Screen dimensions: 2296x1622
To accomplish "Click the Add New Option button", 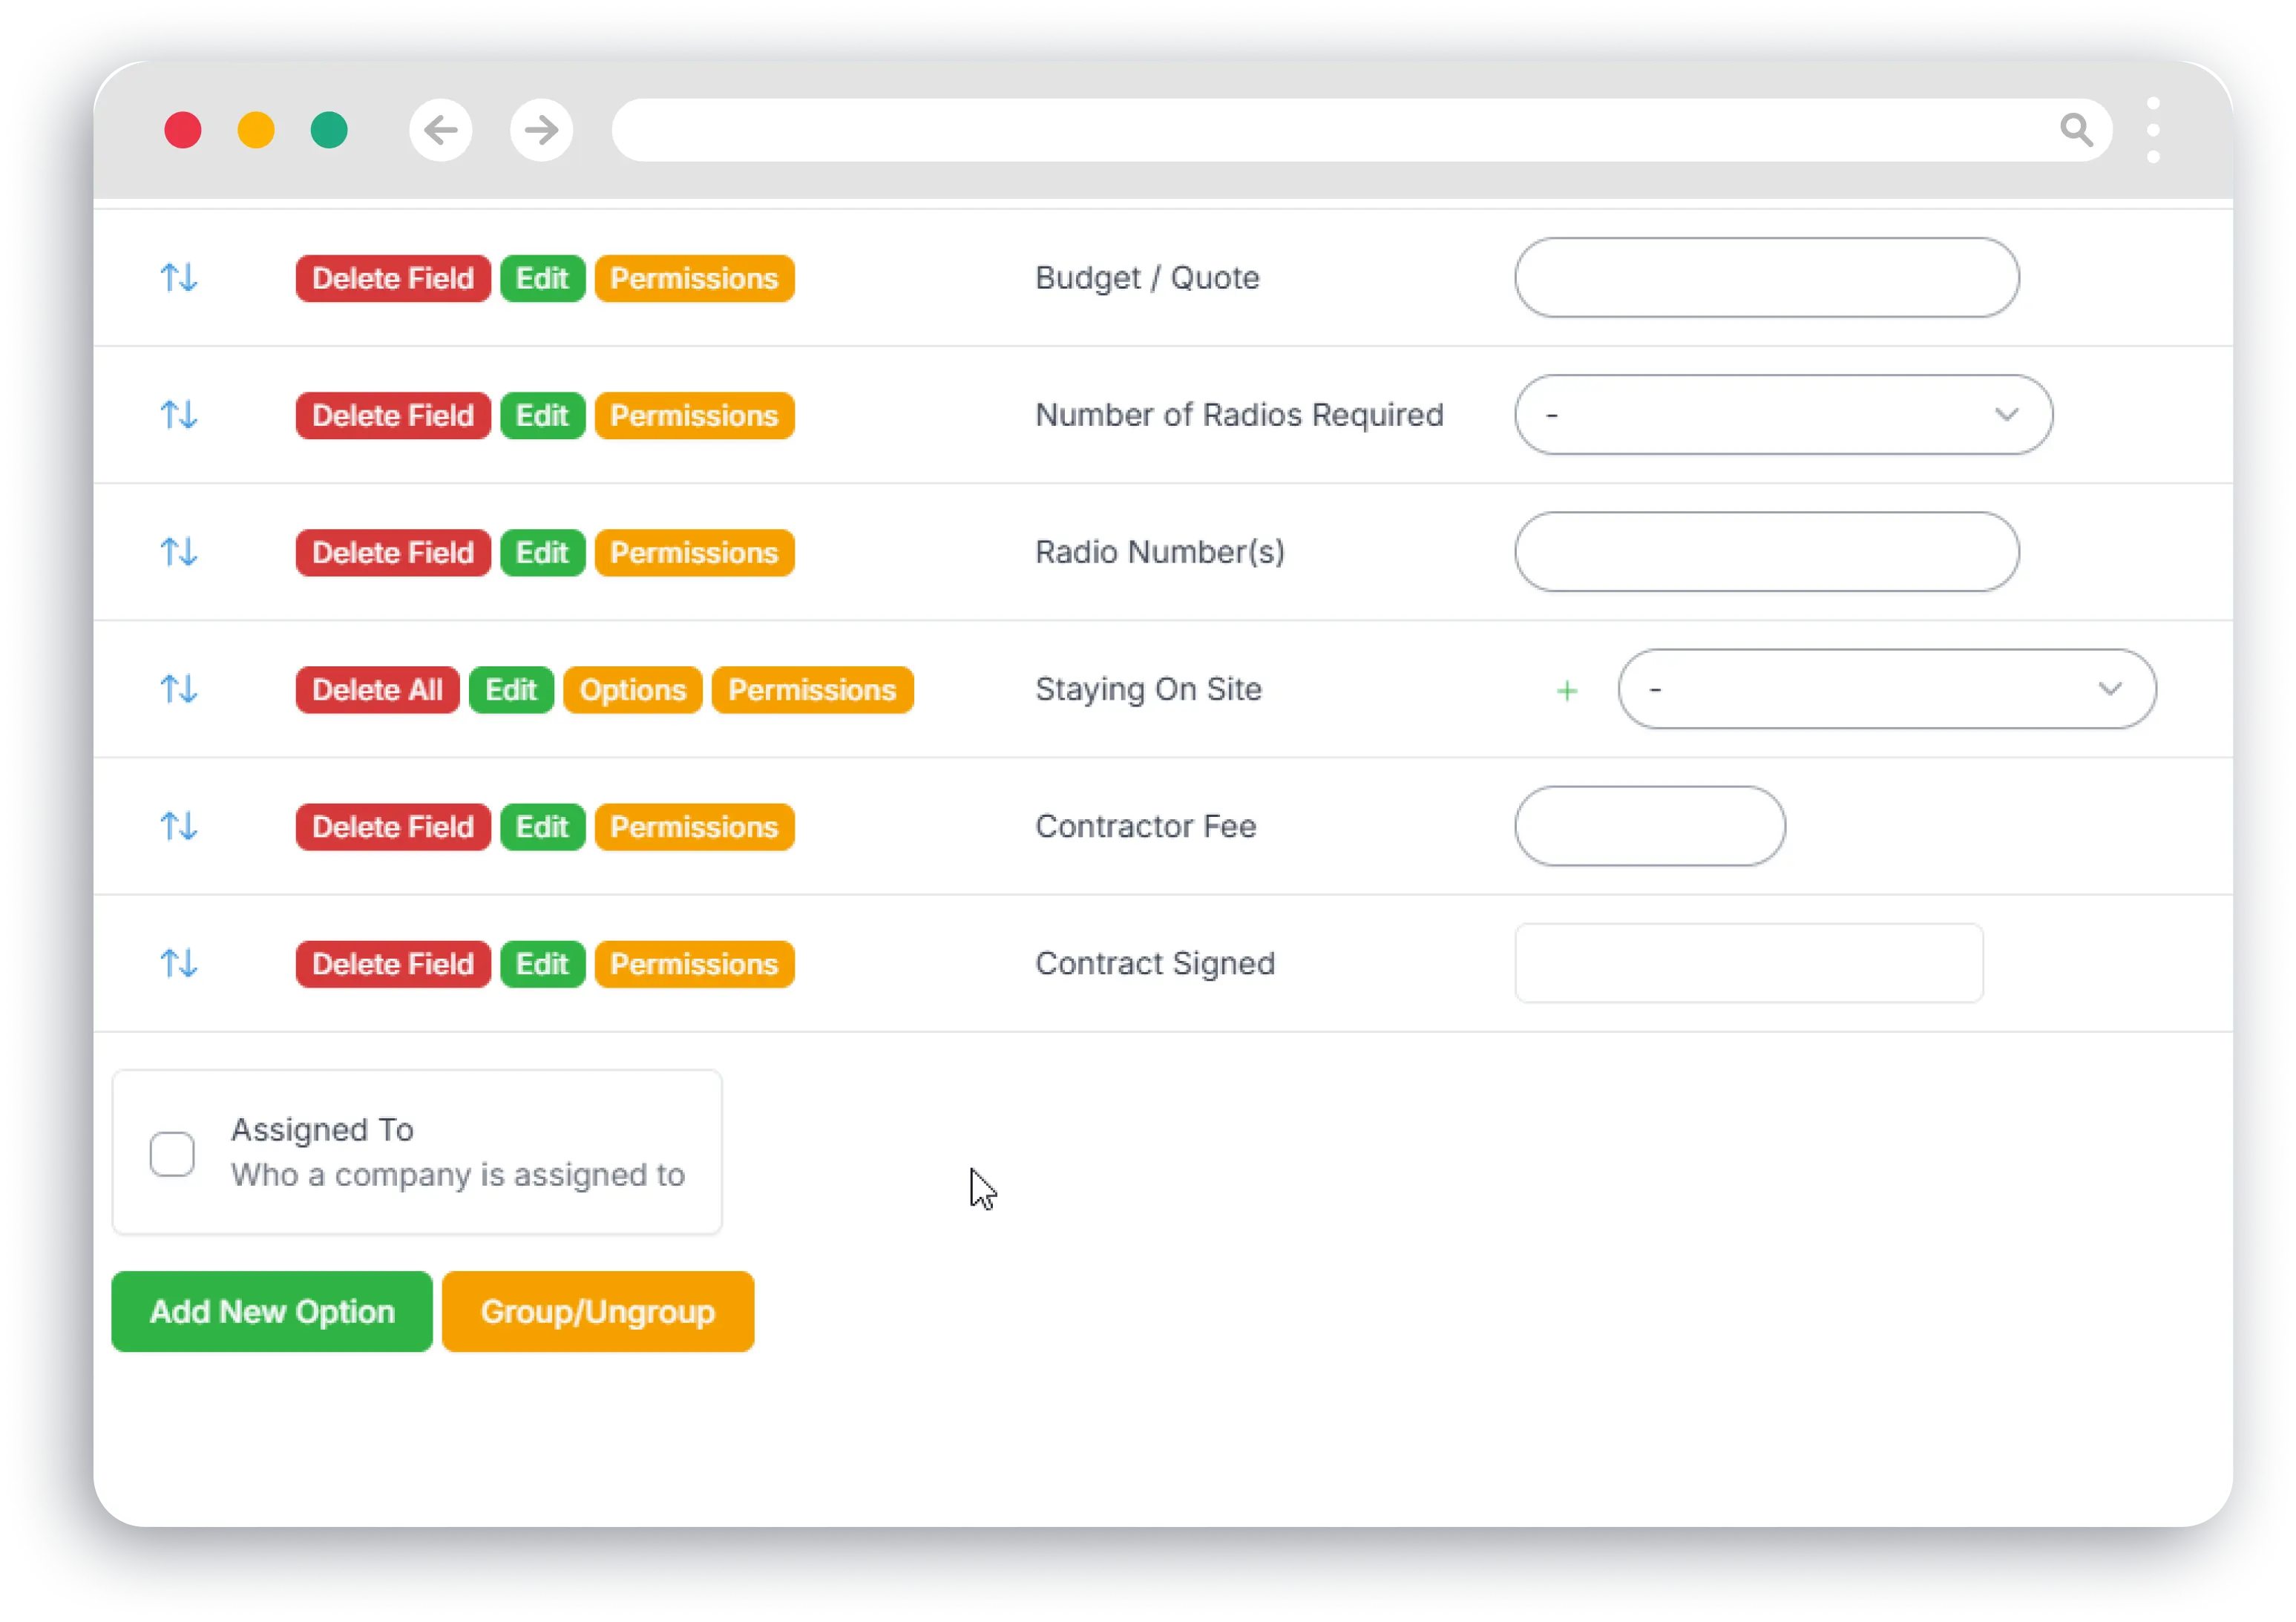I will 271,1311.
